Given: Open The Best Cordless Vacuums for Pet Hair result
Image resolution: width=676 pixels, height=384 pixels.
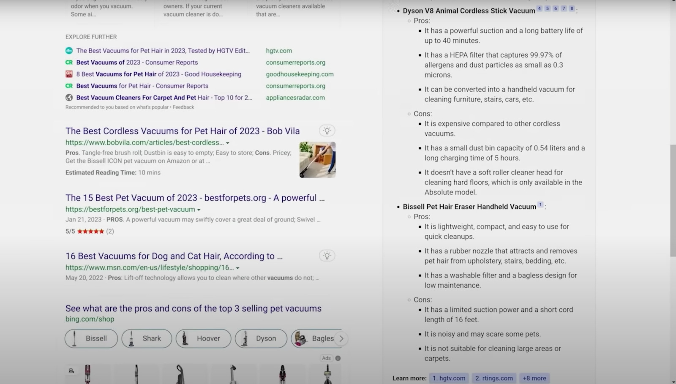Looking at the screenshot, I should (183, 131).
